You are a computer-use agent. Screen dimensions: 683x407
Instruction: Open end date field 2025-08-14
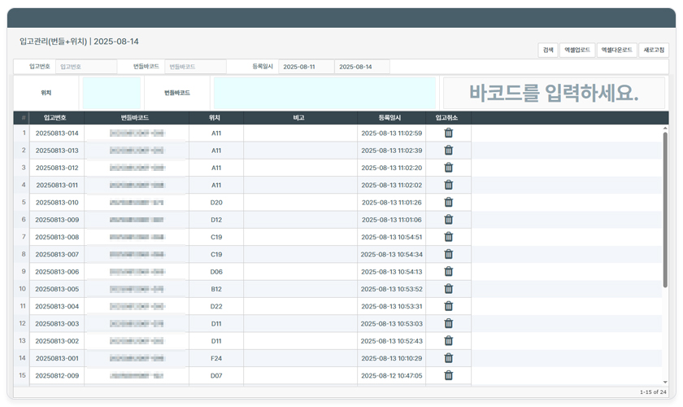click(363, 67)
